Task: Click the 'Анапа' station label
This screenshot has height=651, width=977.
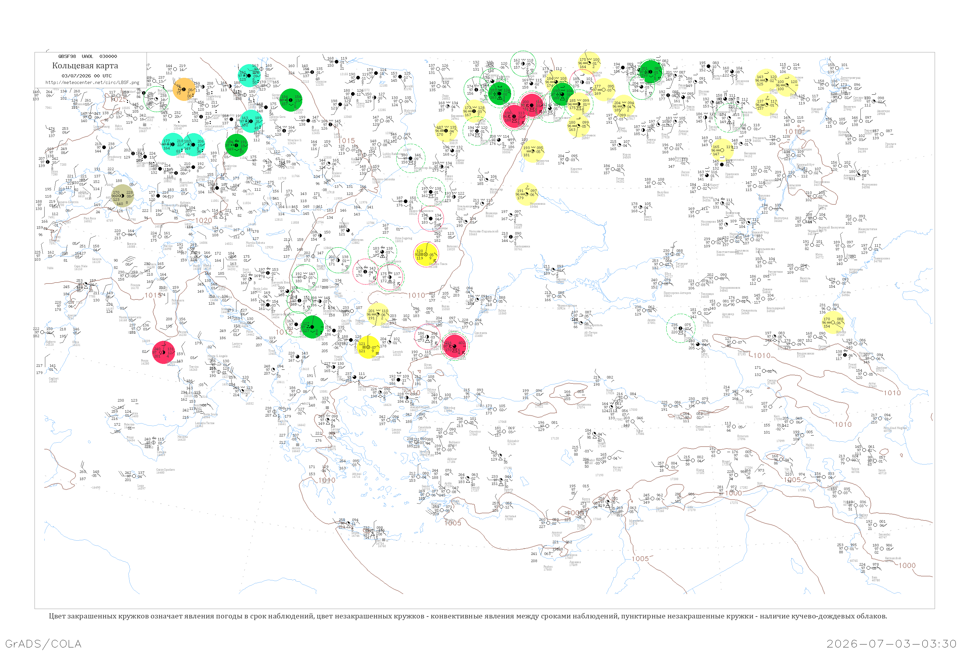Action: coord(651,320)
